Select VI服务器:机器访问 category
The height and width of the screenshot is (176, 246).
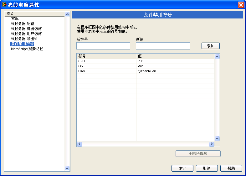tap(26, 29)
